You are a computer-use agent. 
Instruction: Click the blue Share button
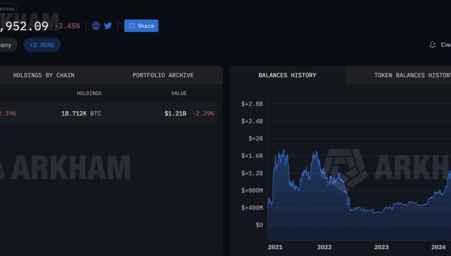tap(141, 26)
